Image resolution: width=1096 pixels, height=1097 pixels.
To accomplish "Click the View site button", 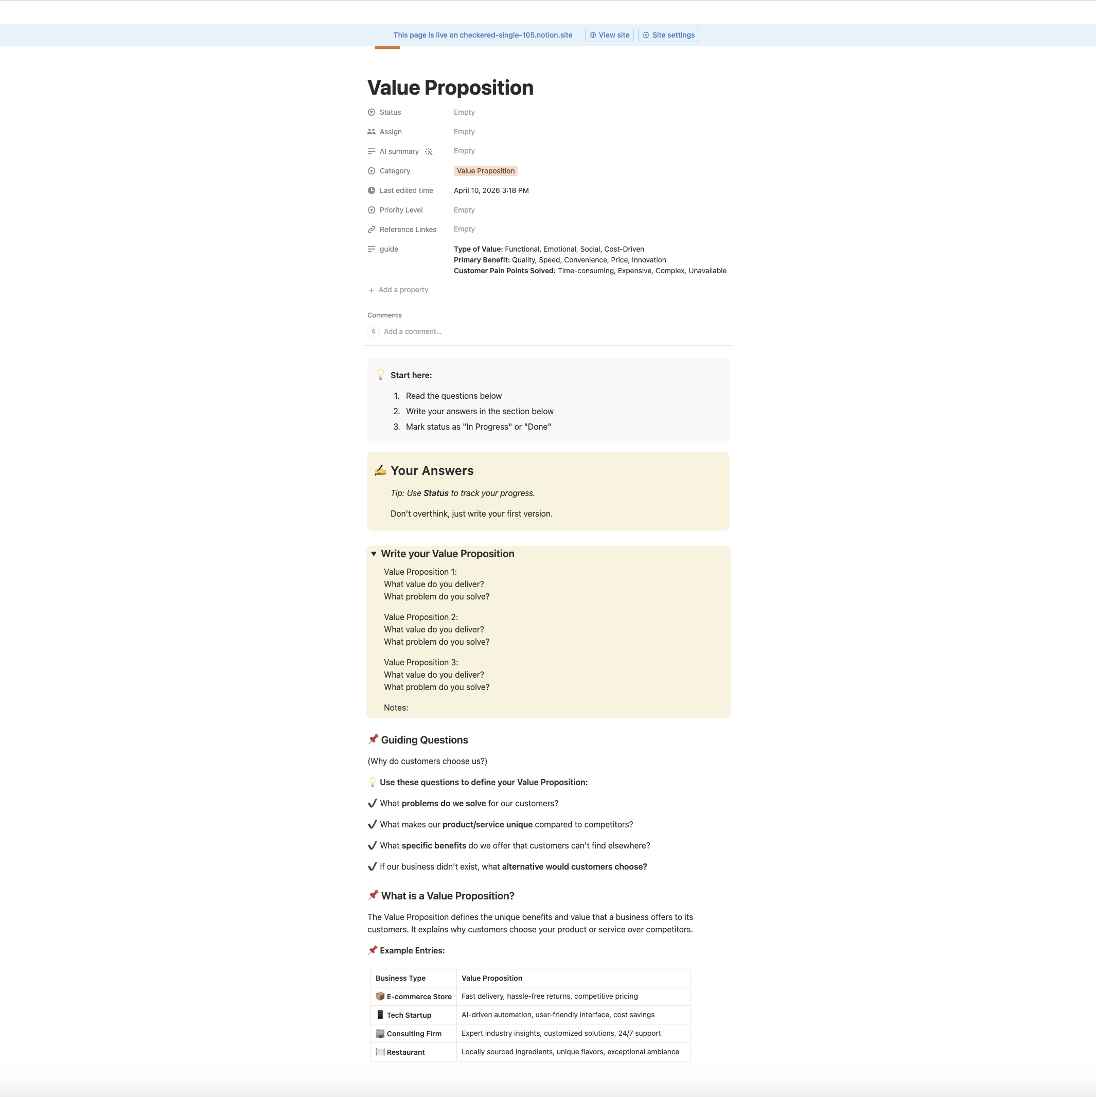I will (609, 34).
